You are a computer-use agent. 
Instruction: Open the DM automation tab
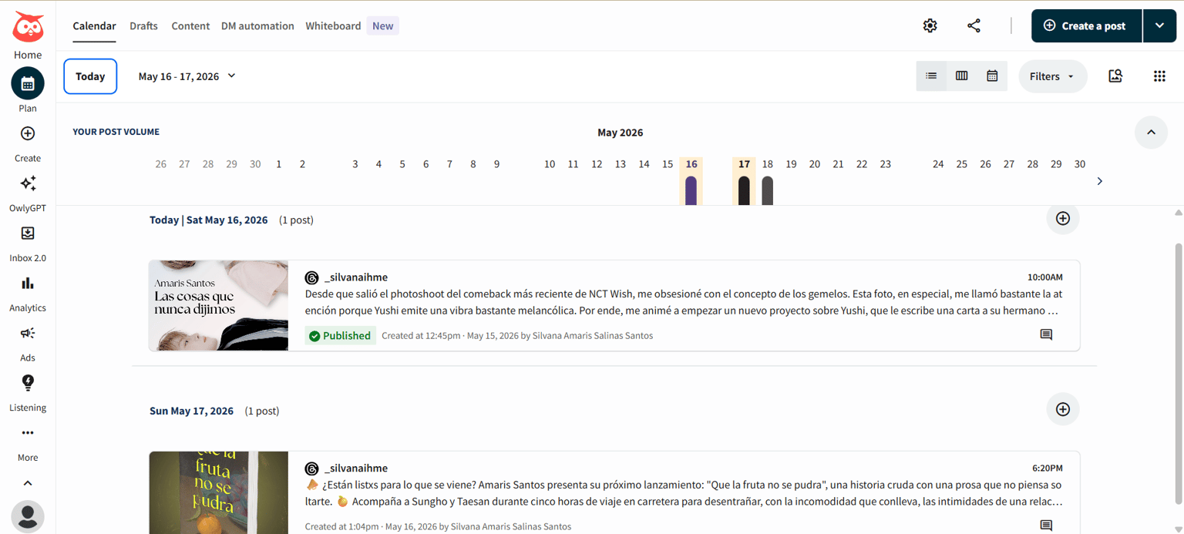pyautogui.click(x=257, y=25)
